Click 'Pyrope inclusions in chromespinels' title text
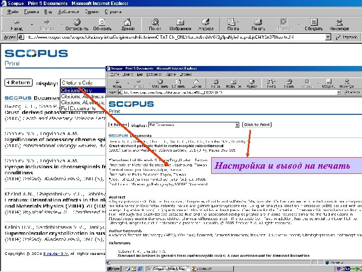 pos(55,167)
